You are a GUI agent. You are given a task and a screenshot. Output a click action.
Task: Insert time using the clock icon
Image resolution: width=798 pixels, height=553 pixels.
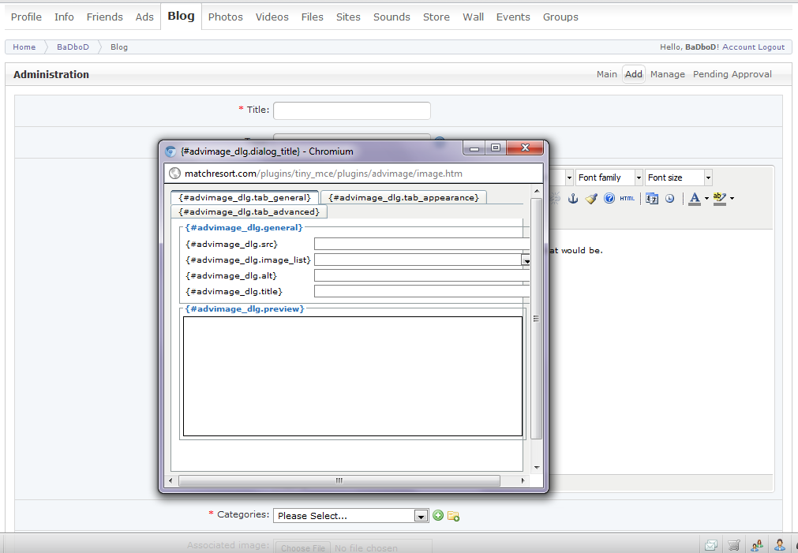669,199
